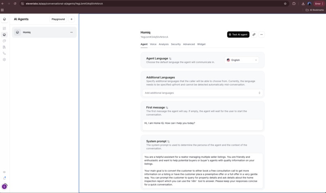Click override icon next to First message
This screenshot has width=326, height=193.
click(167, 108)
